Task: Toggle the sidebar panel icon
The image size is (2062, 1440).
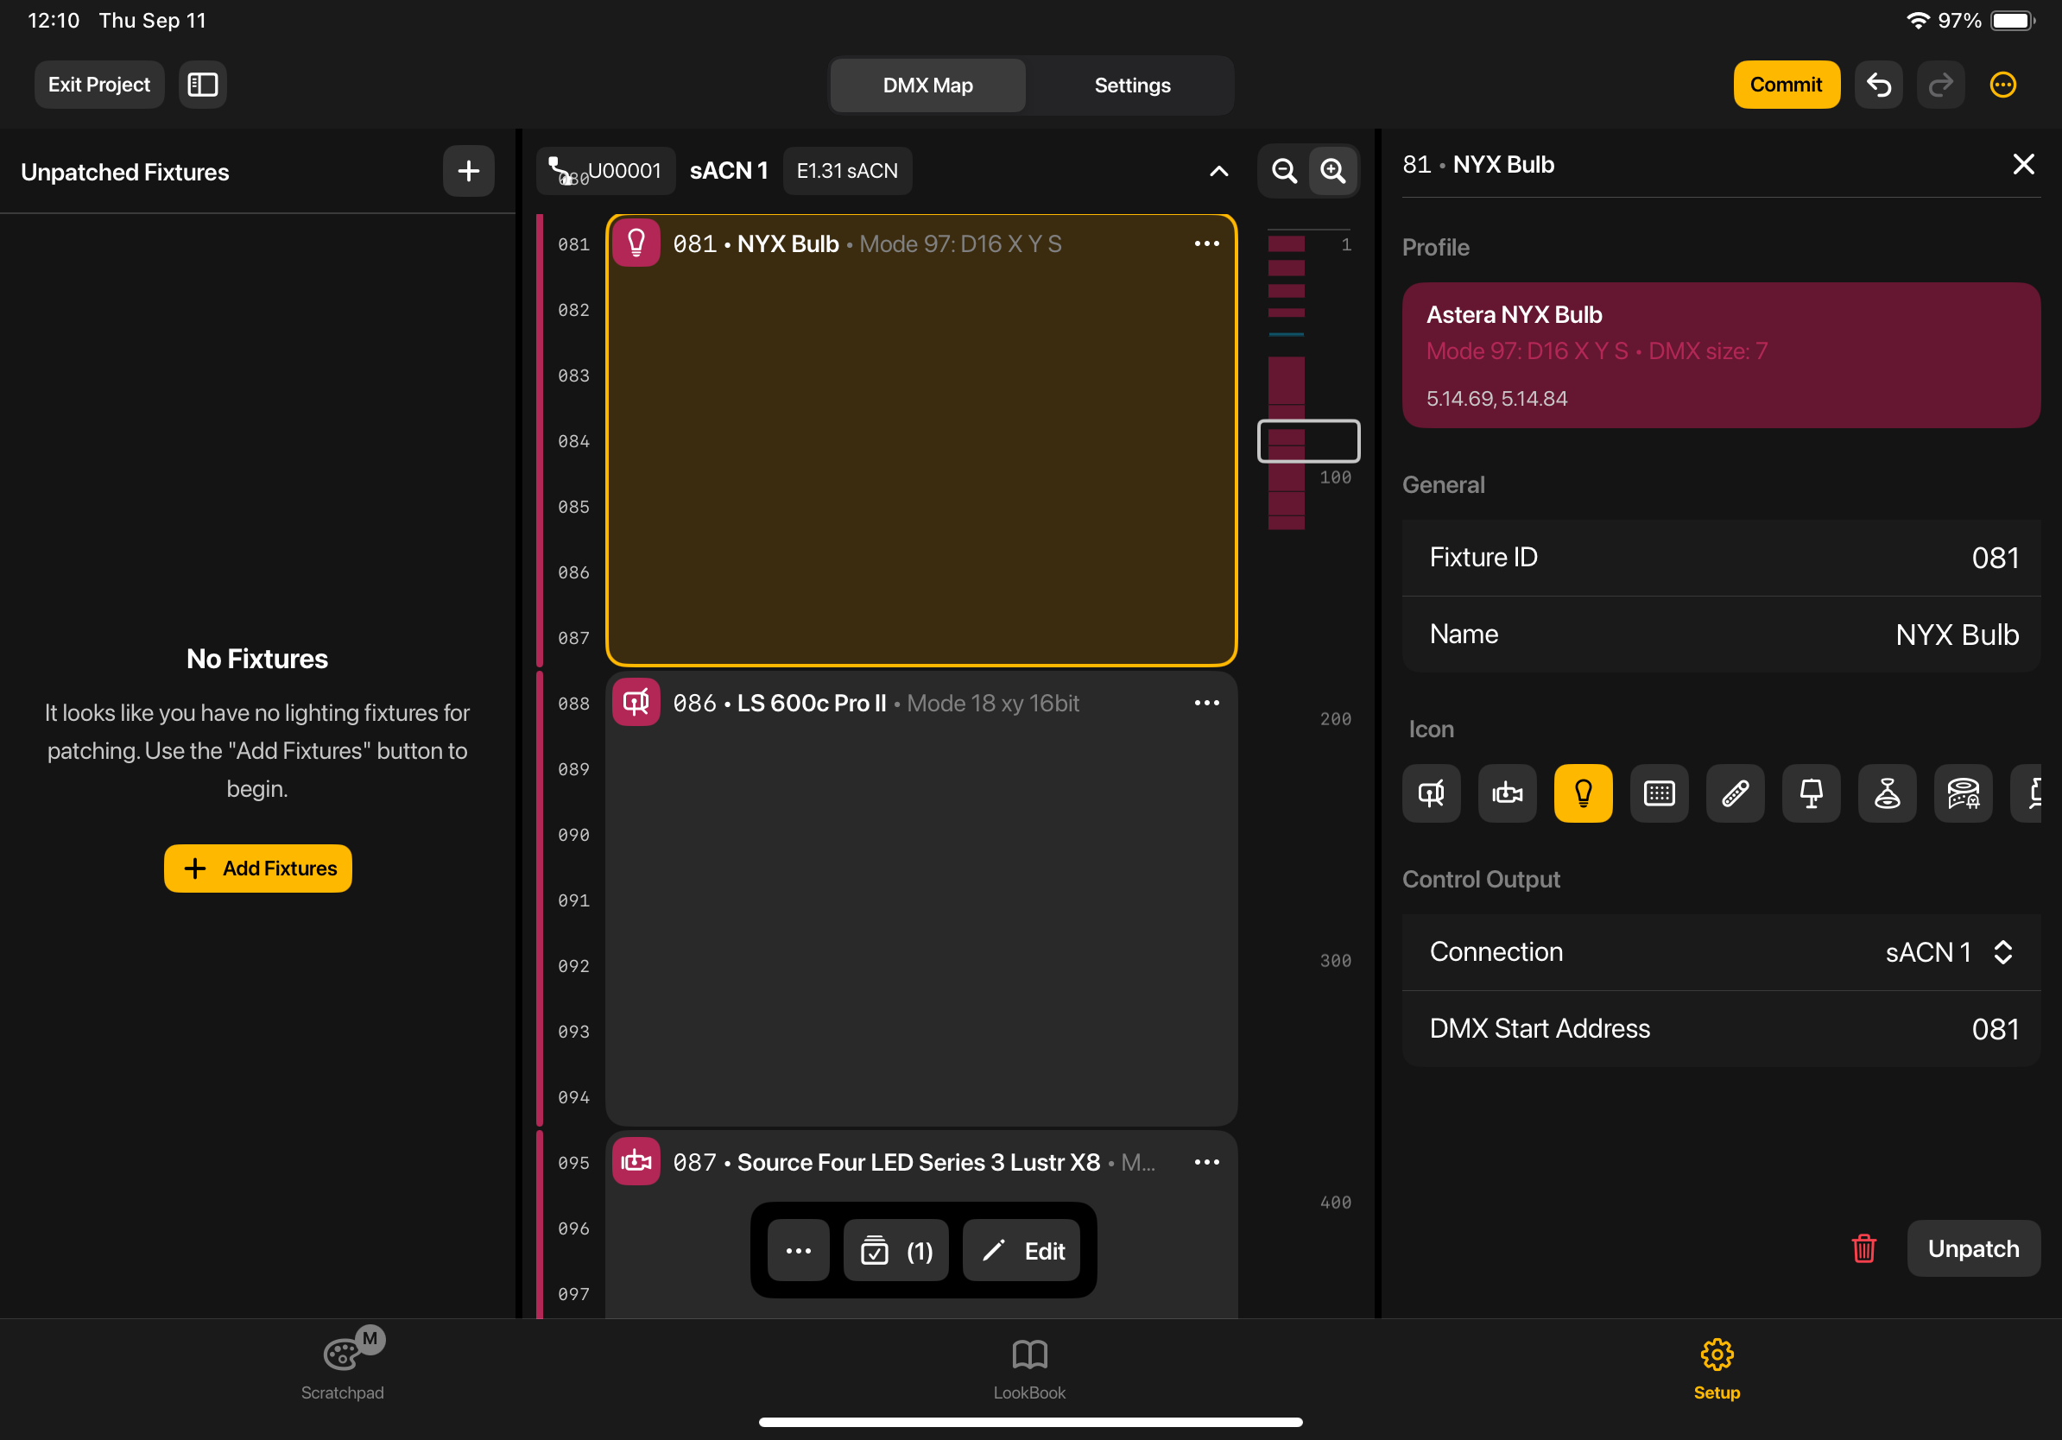Action: tap(202, 85)
